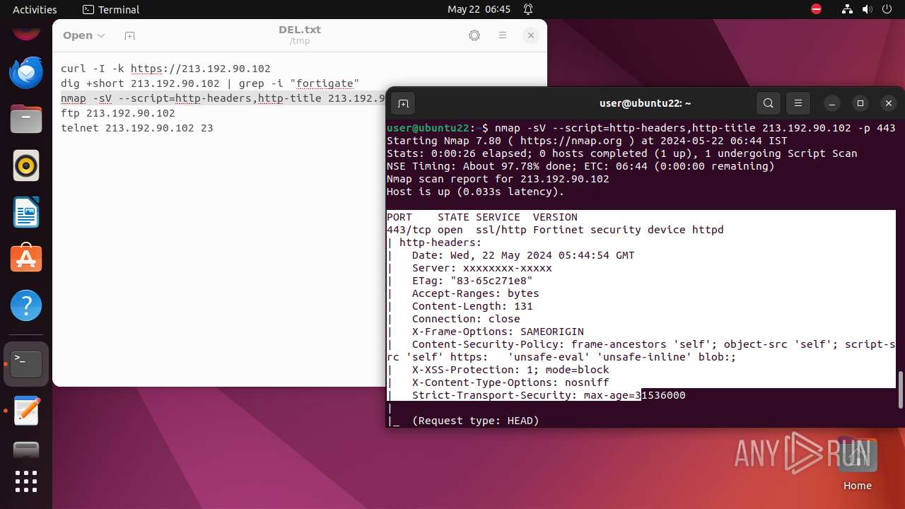Open the removable drive dock icon

click(26, 450)
